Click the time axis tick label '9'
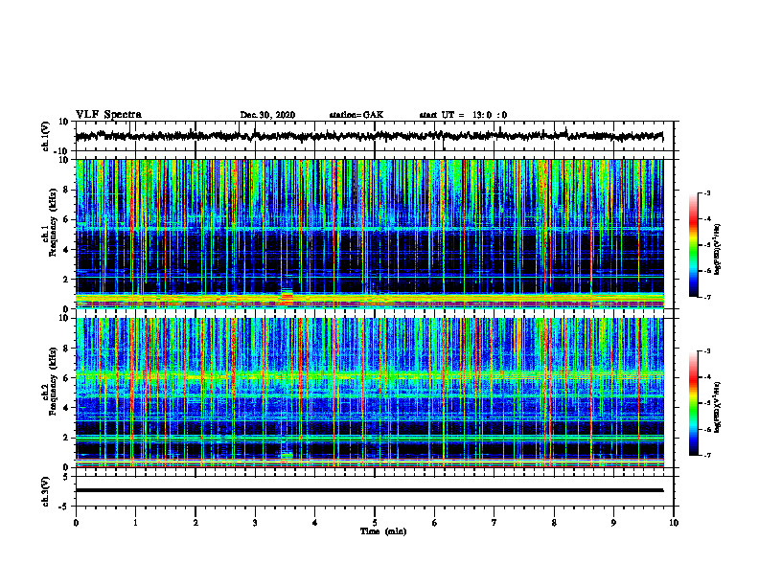Image resolution: width=759 pixels, height=586 pixels. [613, 523]
